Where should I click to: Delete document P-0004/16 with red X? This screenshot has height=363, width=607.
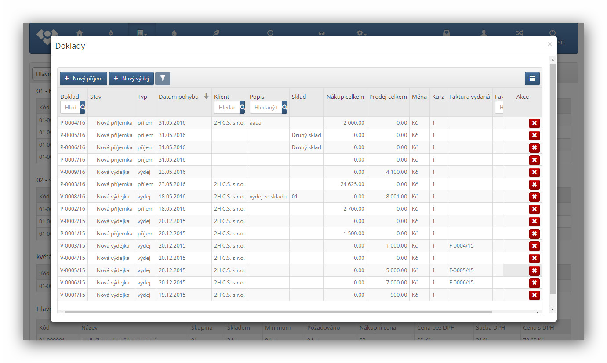pos(534,123)
